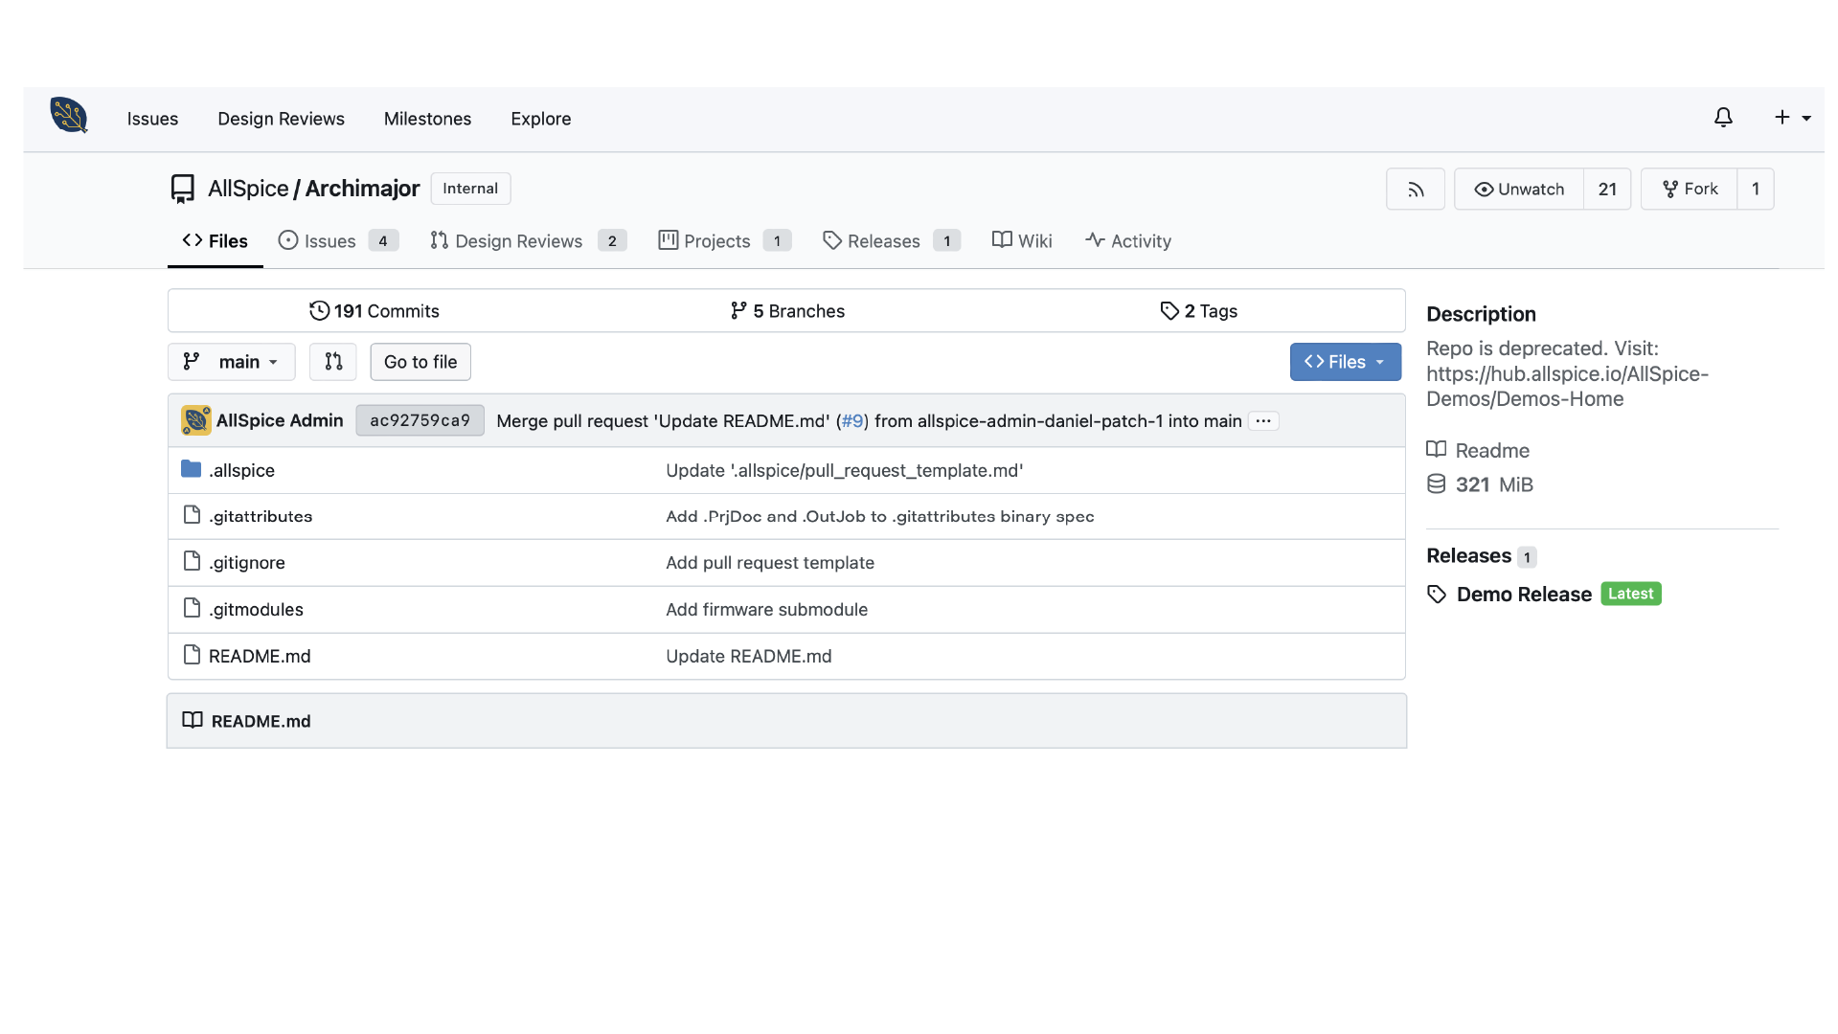Click the Unwatch button
The width and height of the screenshot is (1838, 1034).
point(1519,190)
